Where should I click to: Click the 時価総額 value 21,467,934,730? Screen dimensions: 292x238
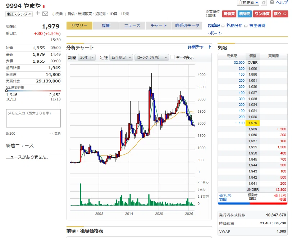tap(273, 223)
